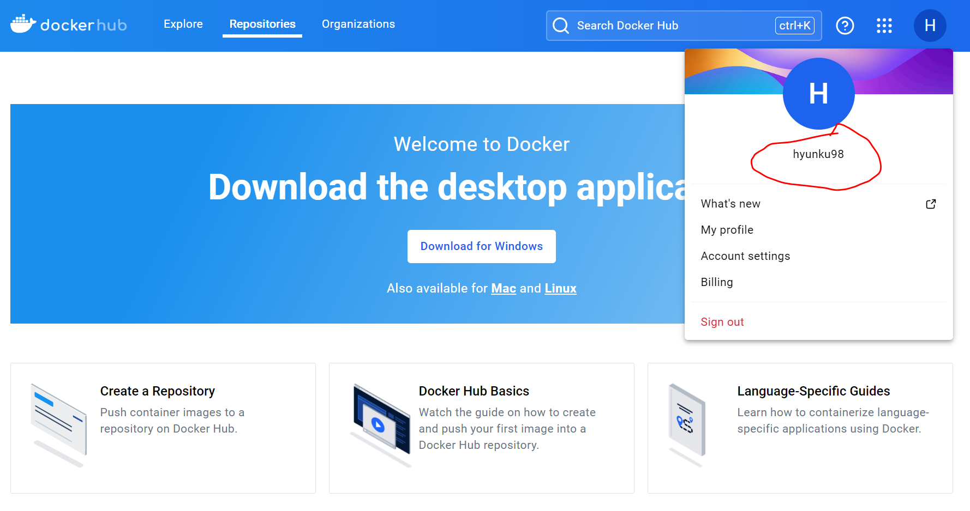Open What's new via its external link icon

click(931, 203)
